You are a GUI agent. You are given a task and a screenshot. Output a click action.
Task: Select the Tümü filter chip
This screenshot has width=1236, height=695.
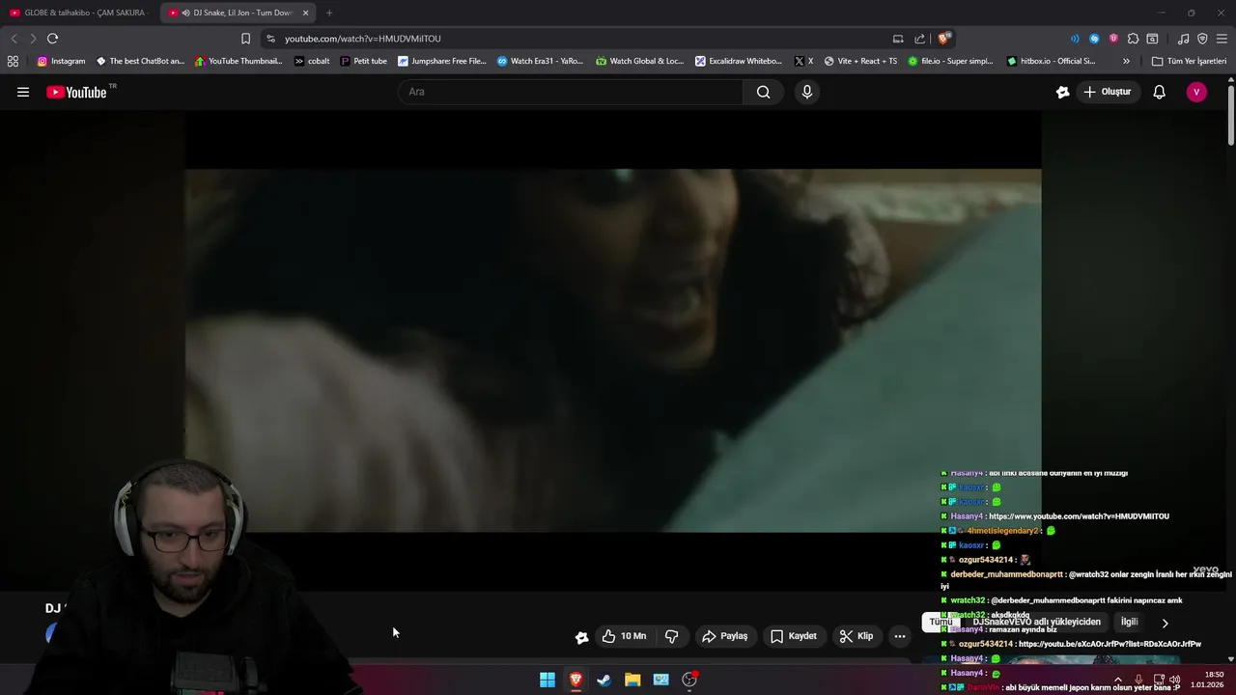pos(941,623)
